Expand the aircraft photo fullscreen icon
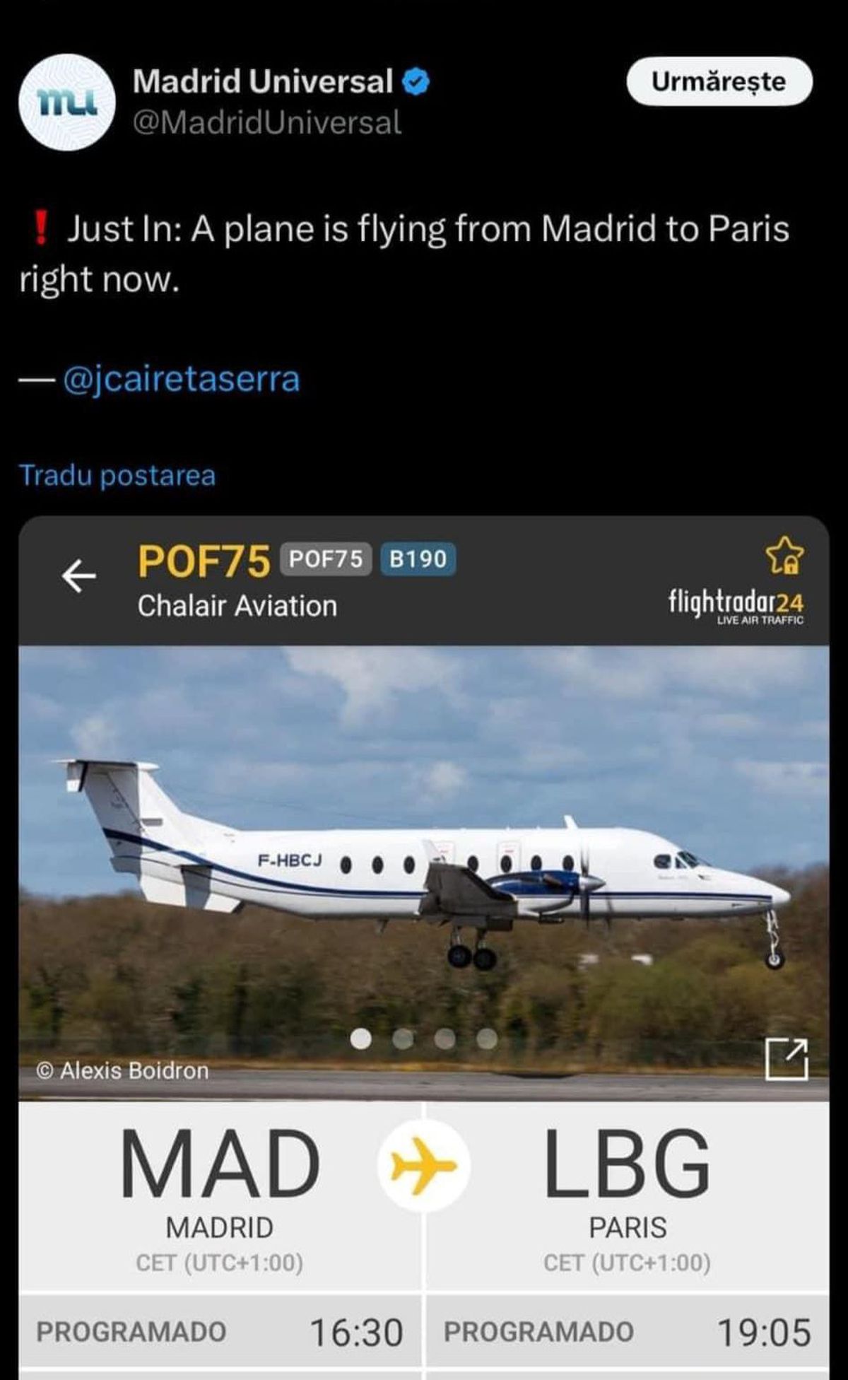 787,1059
